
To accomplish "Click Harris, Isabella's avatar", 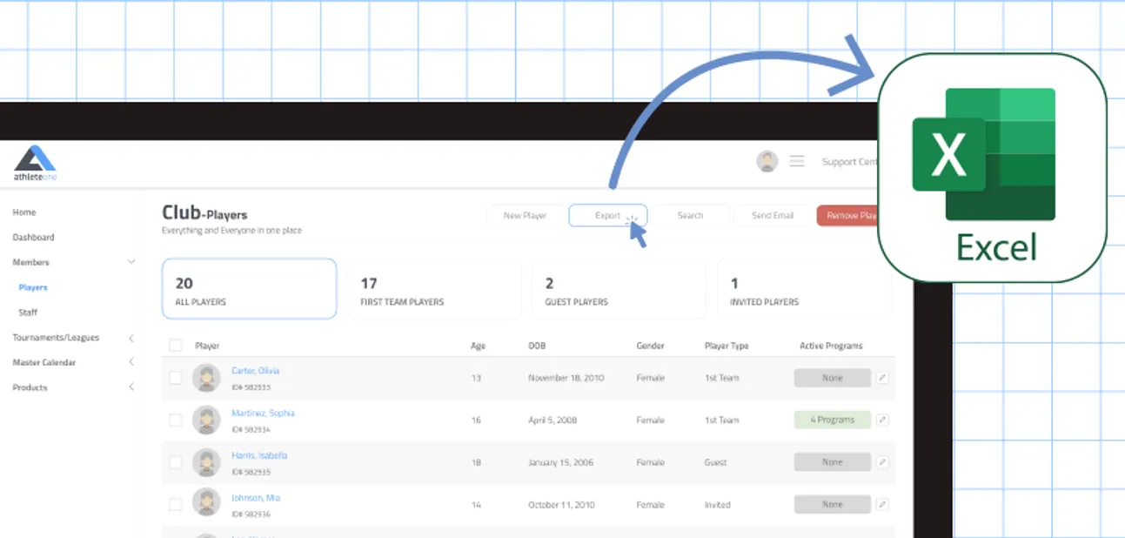I will (206, 462).
